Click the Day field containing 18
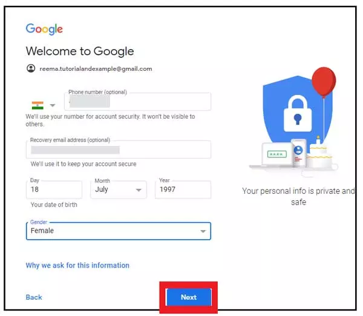 coord(54,189)
